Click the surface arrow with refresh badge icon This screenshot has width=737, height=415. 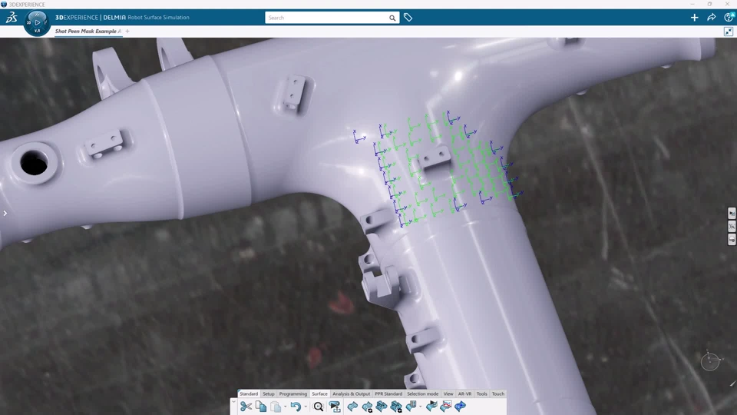click(x=367, y=407)
